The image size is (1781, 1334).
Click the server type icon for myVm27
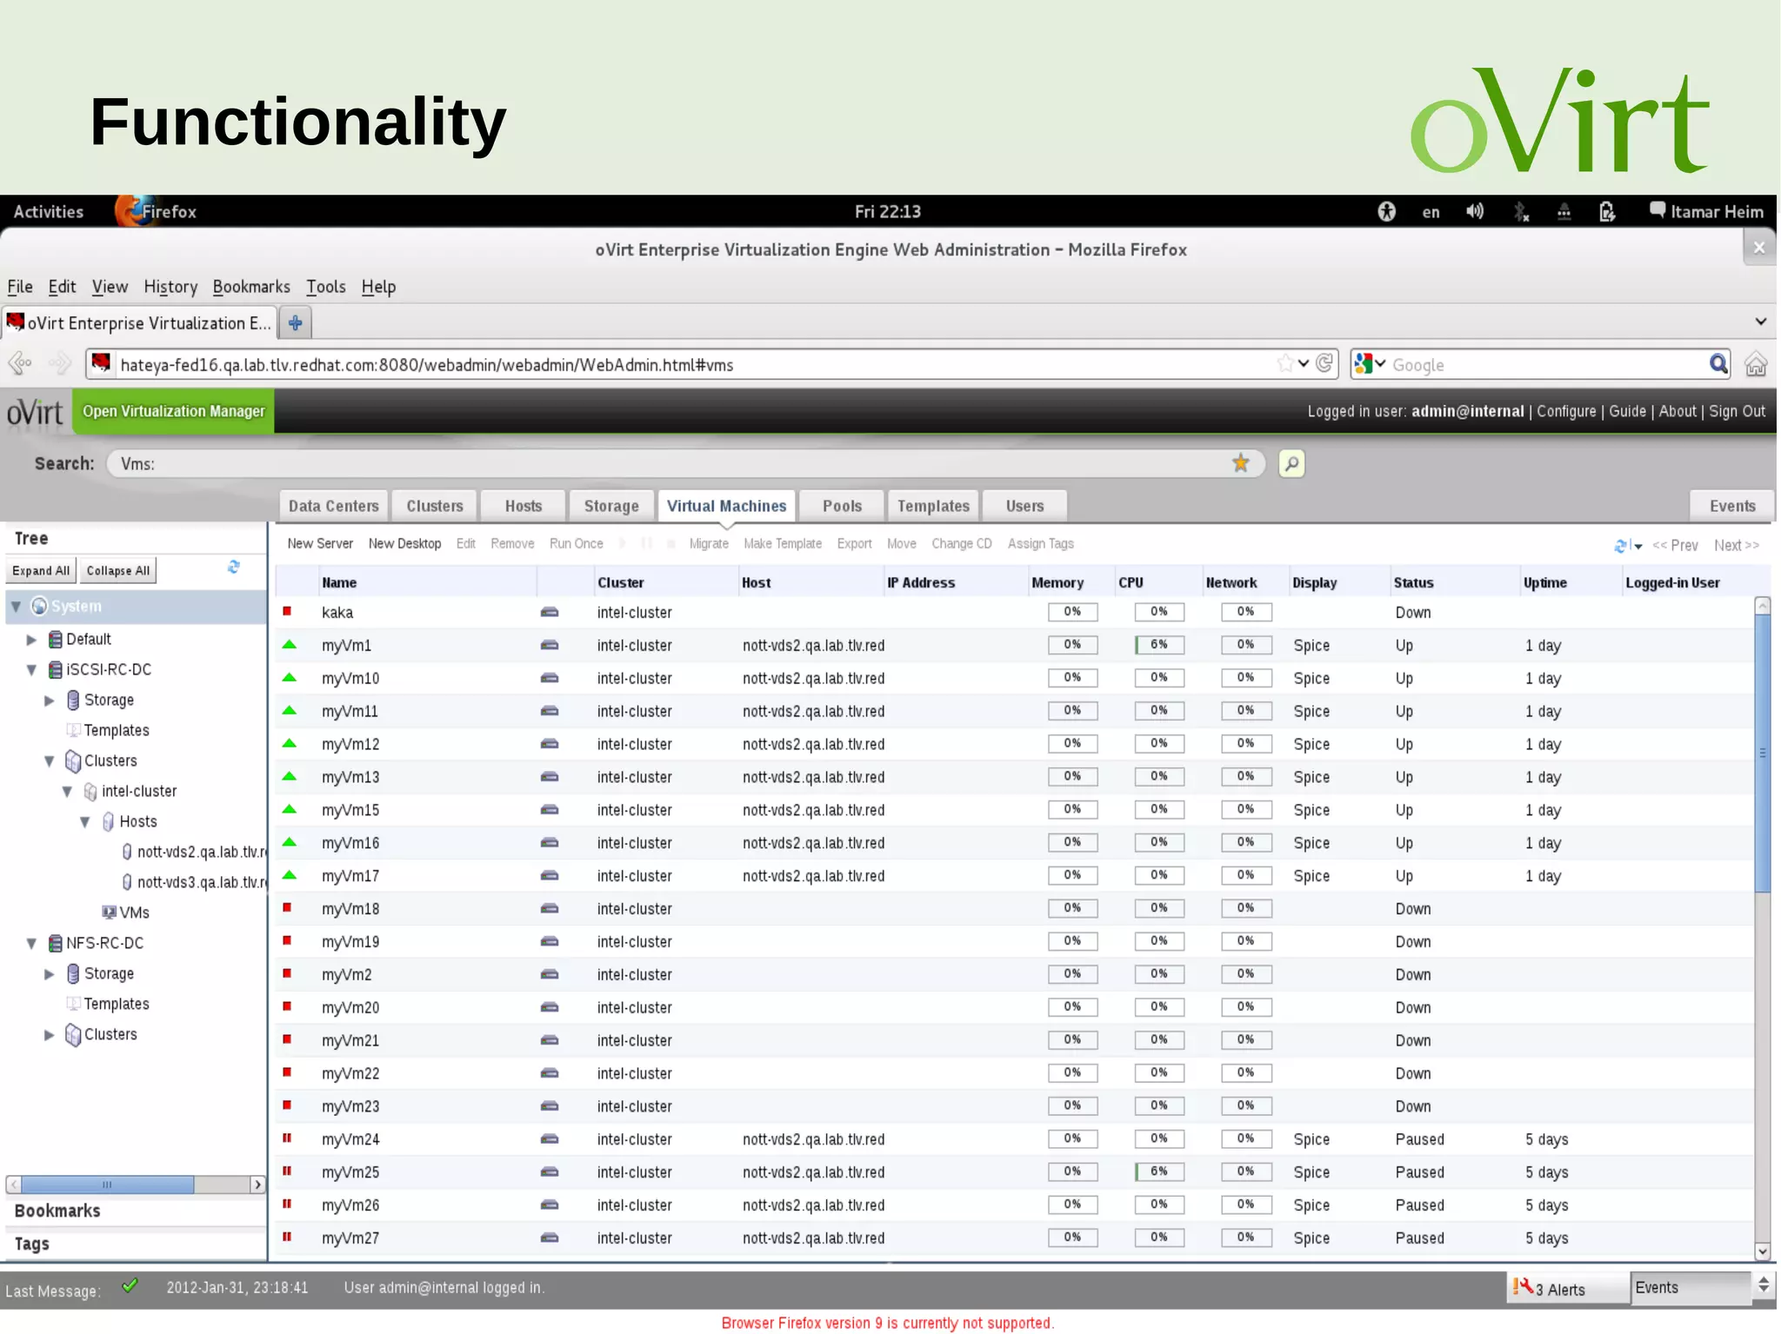(x=550, y=1238)
